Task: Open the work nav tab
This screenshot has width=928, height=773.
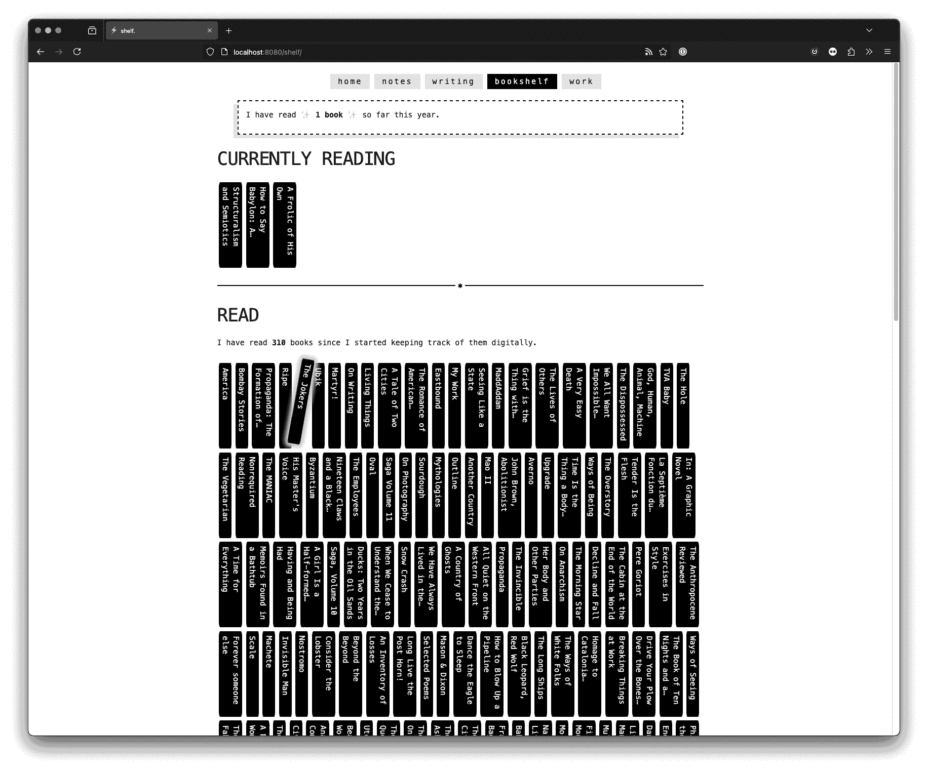Action: tap(581, 82)
